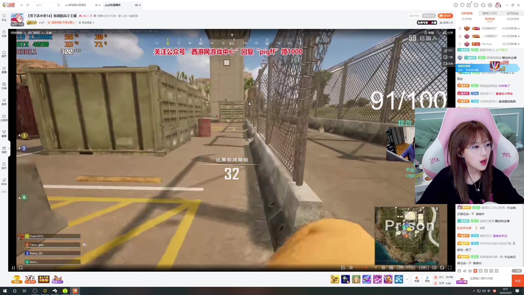Collapse the left sidebar expander arrow
524x295 pixels.
[x=9, y=149]
